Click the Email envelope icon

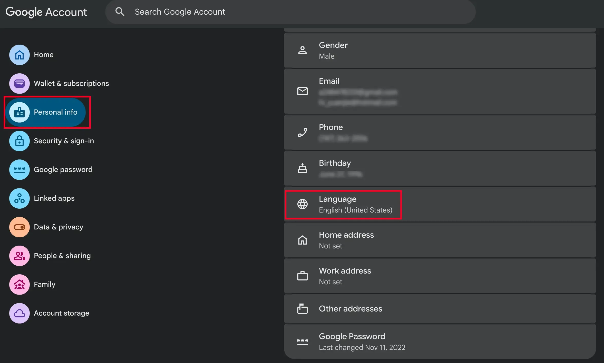[x=303, y=91]
